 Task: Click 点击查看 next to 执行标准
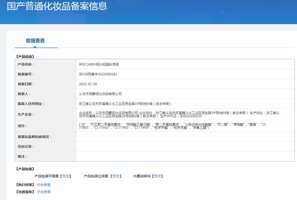point(44,185)
